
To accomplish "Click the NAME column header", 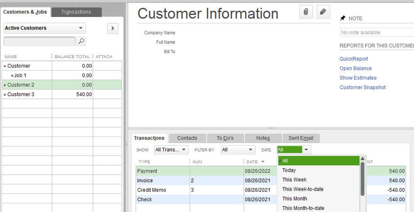I will [x=10, y=56].
